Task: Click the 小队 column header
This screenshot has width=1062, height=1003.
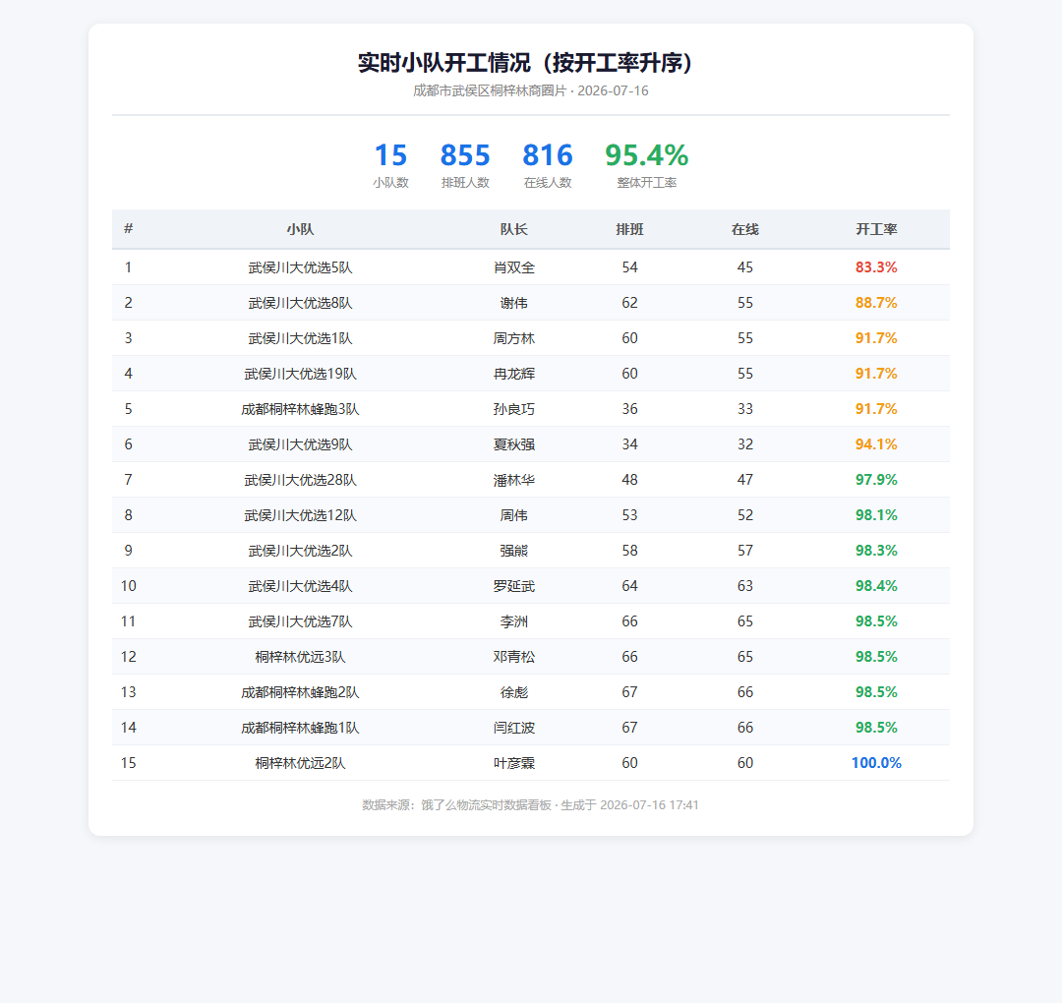Action: (x=300, y=229)
